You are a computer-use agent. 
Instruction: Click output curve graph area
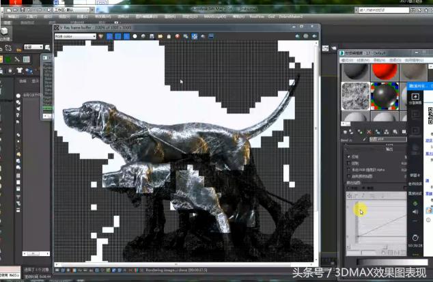[x=378, y=224]
